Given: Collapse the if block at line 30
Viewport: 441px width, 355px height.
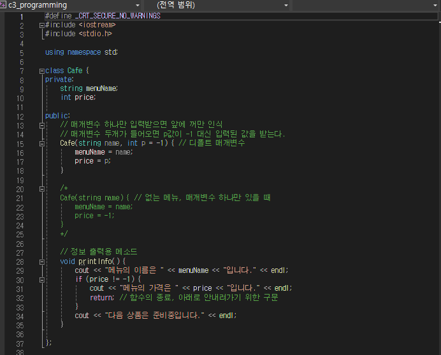Looking at the screenshot, I should [42, 280].
